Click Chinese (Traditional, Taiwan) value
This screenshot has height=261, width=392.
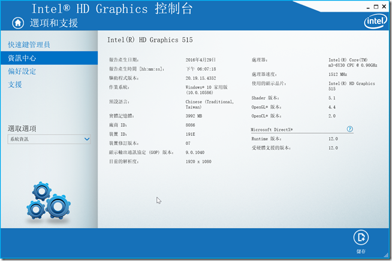pyautogui.click(x=210, y=104)
